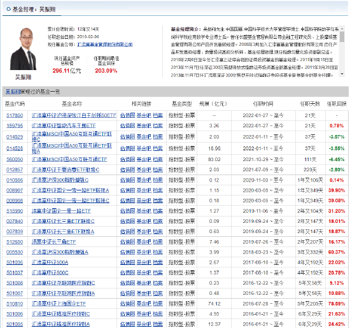Click the bio scrollbar down arrow
The image size is (350, 328).
[x=342, y=74]
